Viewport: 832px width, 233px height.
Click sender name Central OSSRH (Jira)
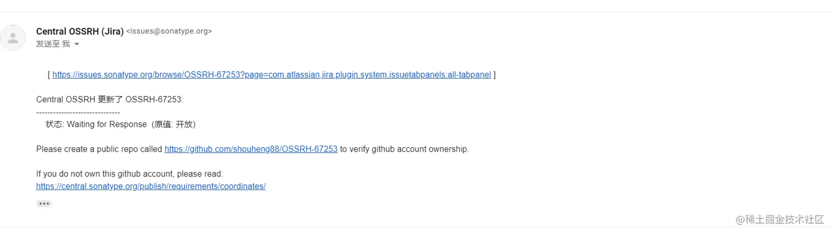80,31
